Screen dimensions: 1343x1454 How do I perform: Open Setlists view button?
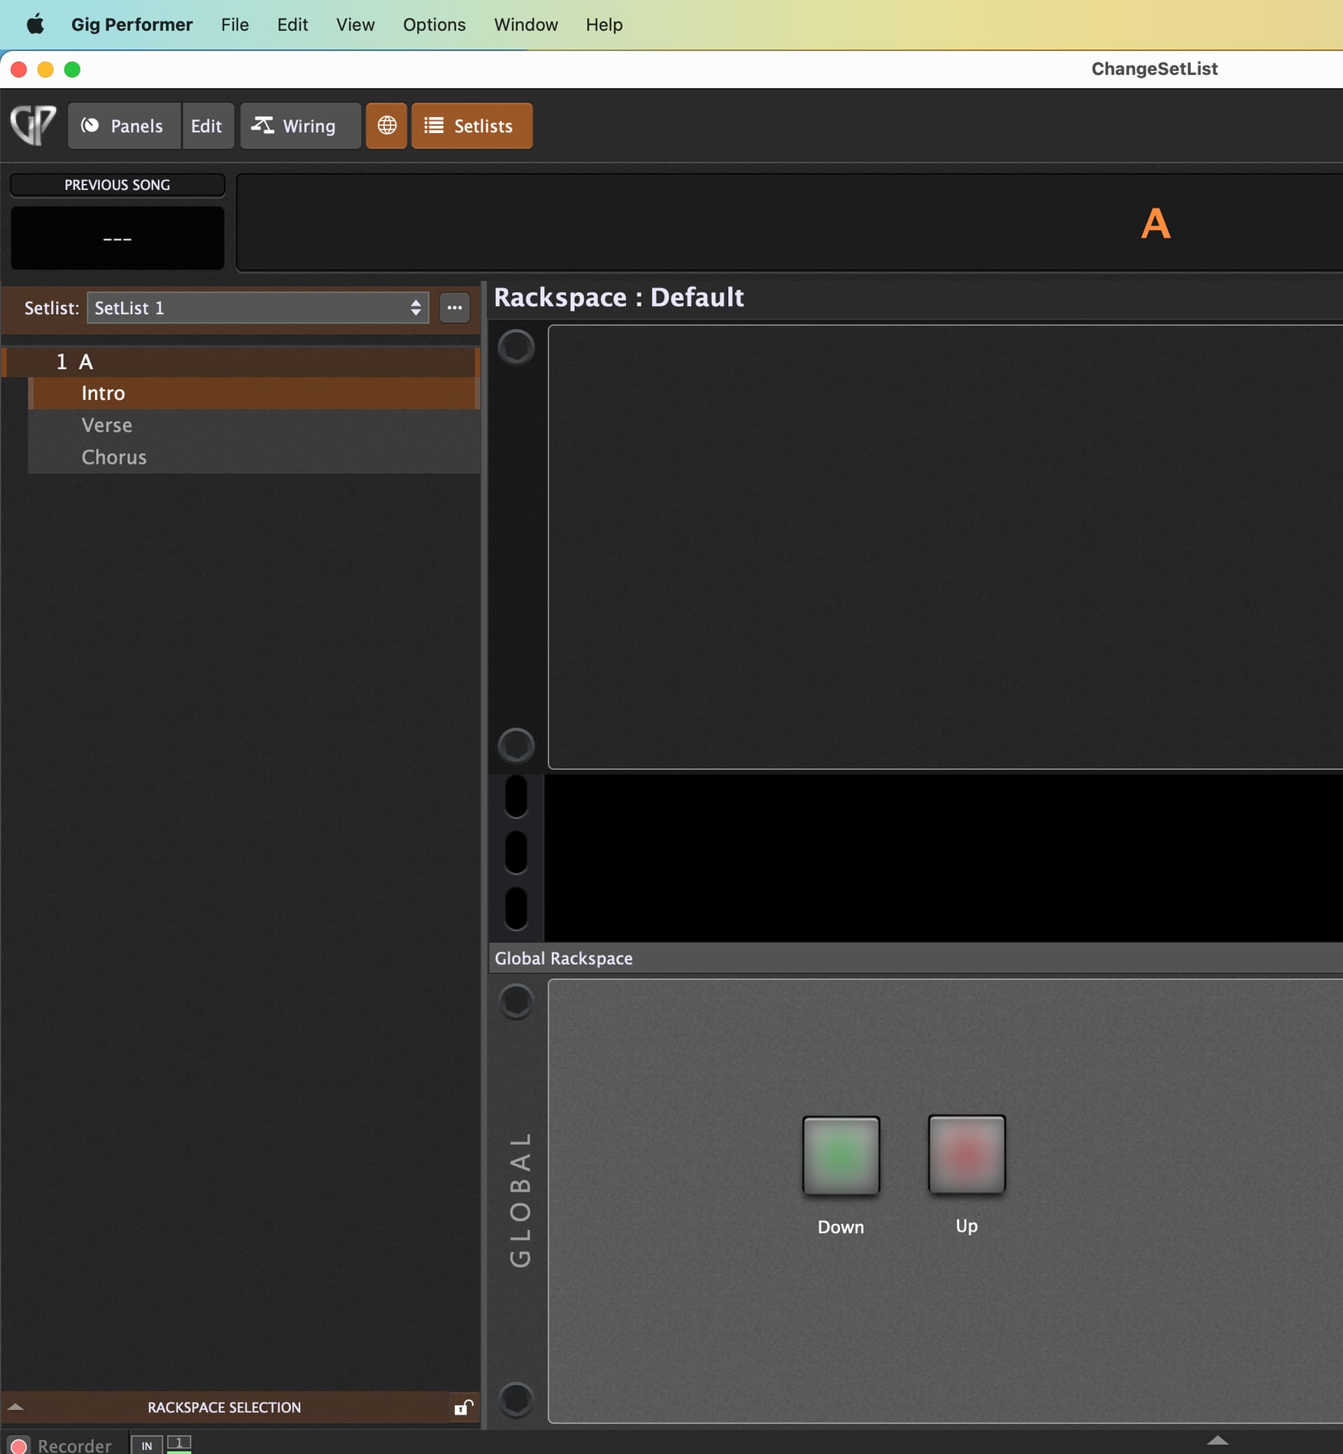pyautogui.click(x=471, y=126)
